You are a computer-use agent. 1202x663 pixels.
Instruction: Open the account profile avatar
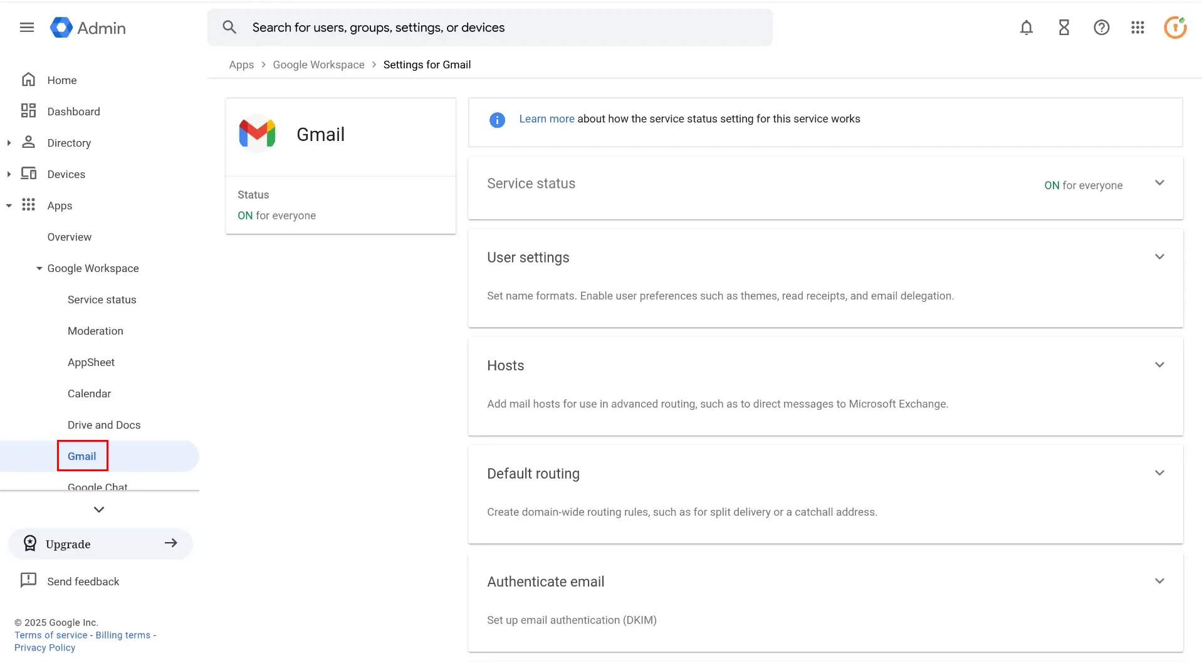(x=1175, y=28)
